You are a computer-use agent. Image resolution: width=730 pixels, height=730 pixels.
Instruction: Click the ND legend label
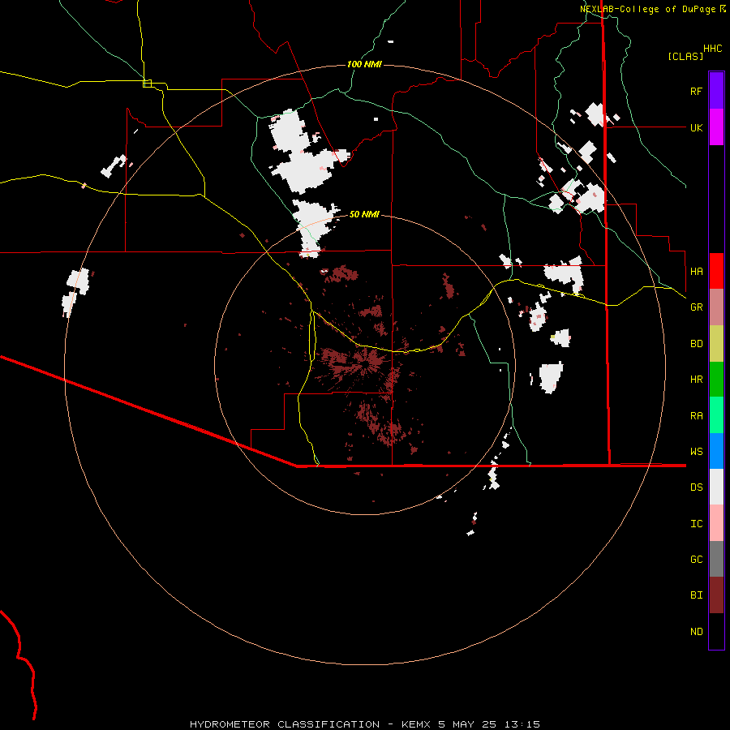(696, 632)
